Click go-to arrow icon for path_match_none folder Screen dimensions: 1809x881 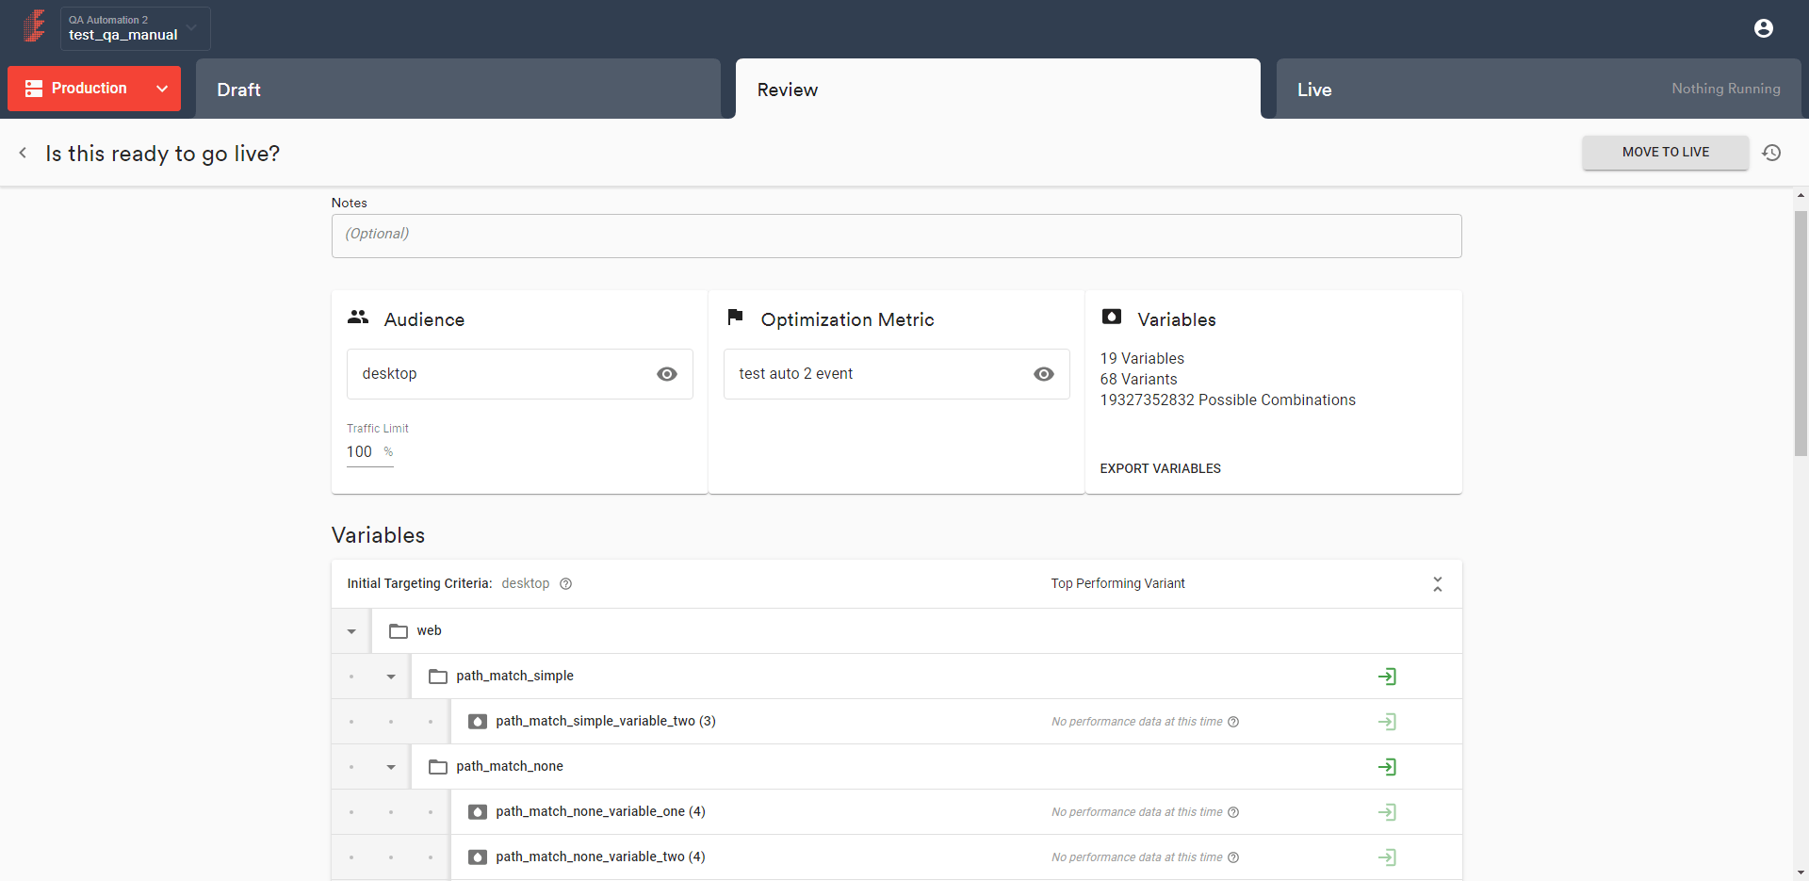(1387, 767)
